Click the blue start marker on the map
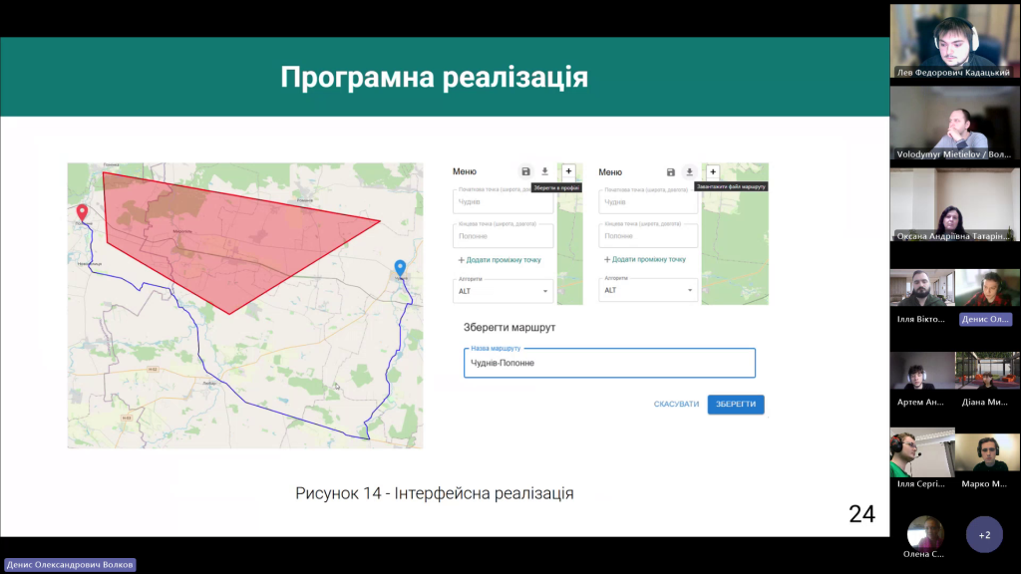 click(400, 267)
